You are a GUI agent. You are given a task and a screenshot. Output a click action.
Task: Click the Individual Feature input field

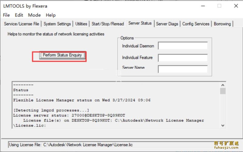[183, 58]
